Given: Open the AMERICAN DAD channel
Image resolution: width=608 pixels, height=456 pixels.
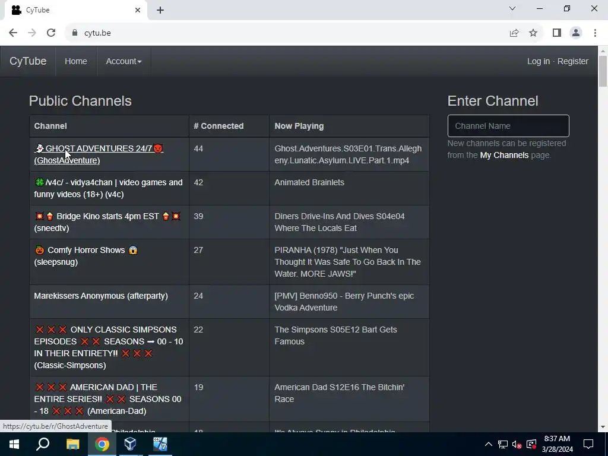Looking at the screenshot, I should coord(108,399).
